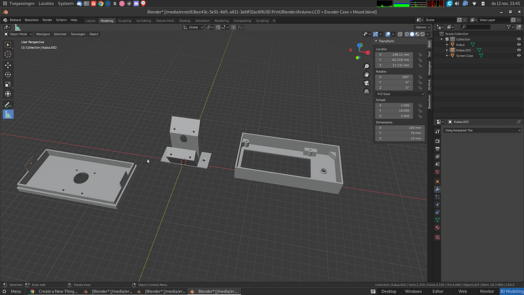Switch to the Windows desktop workspace
The height and width of the screenshot is (295, 524).
[413, 291]
